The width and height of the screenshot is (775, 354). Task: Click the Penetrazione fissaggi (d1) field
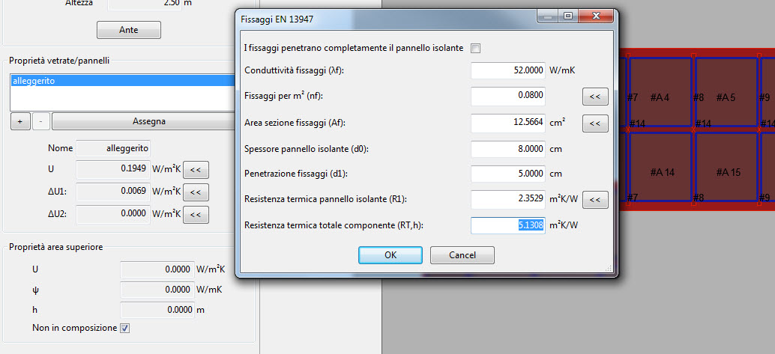507,174
